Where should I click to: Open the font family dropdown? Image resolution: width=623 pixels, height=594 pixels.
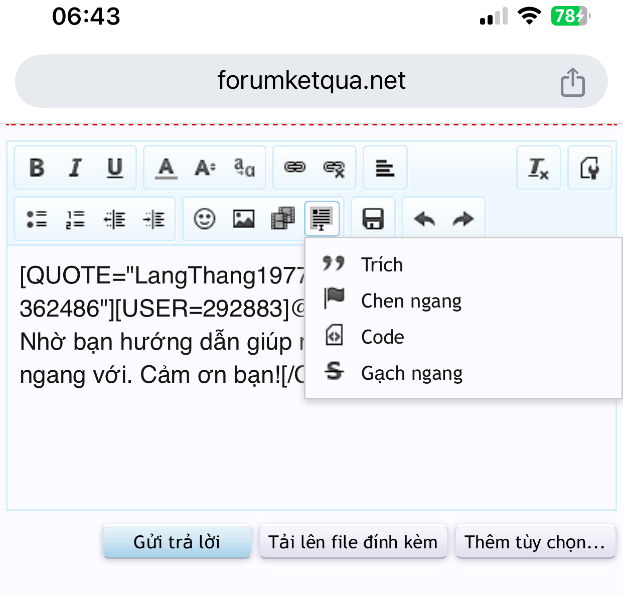pos(244,168)
